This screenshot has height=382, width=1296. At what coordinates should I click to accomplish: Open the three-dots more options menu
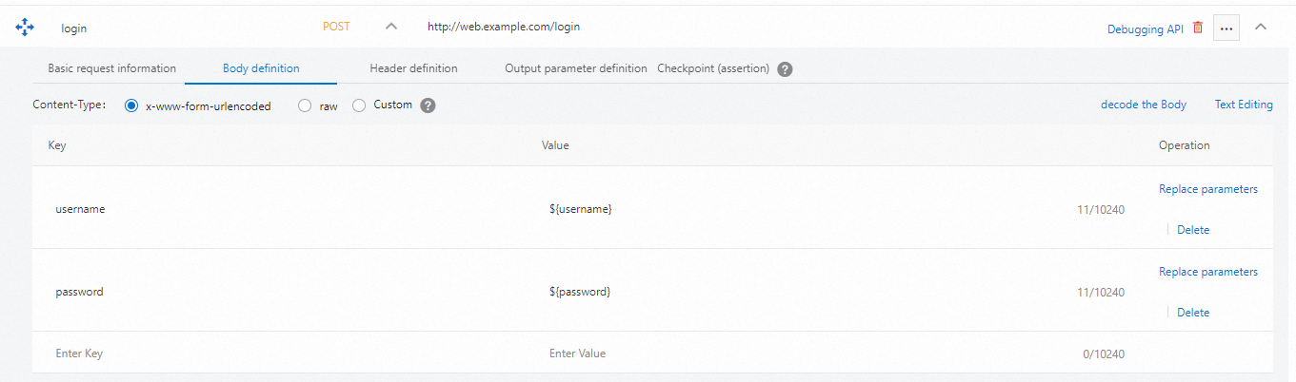(1226, 29)
